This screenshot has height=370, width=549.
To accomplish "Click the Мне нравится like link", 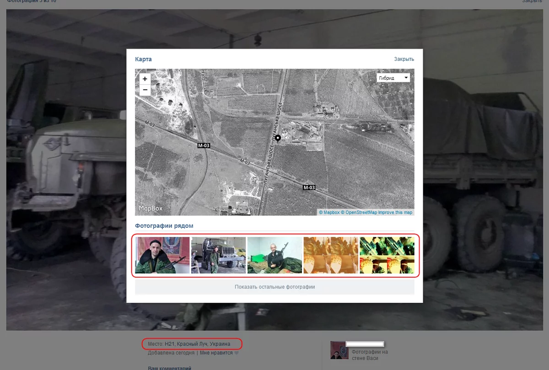I will (x=216, y=353).
